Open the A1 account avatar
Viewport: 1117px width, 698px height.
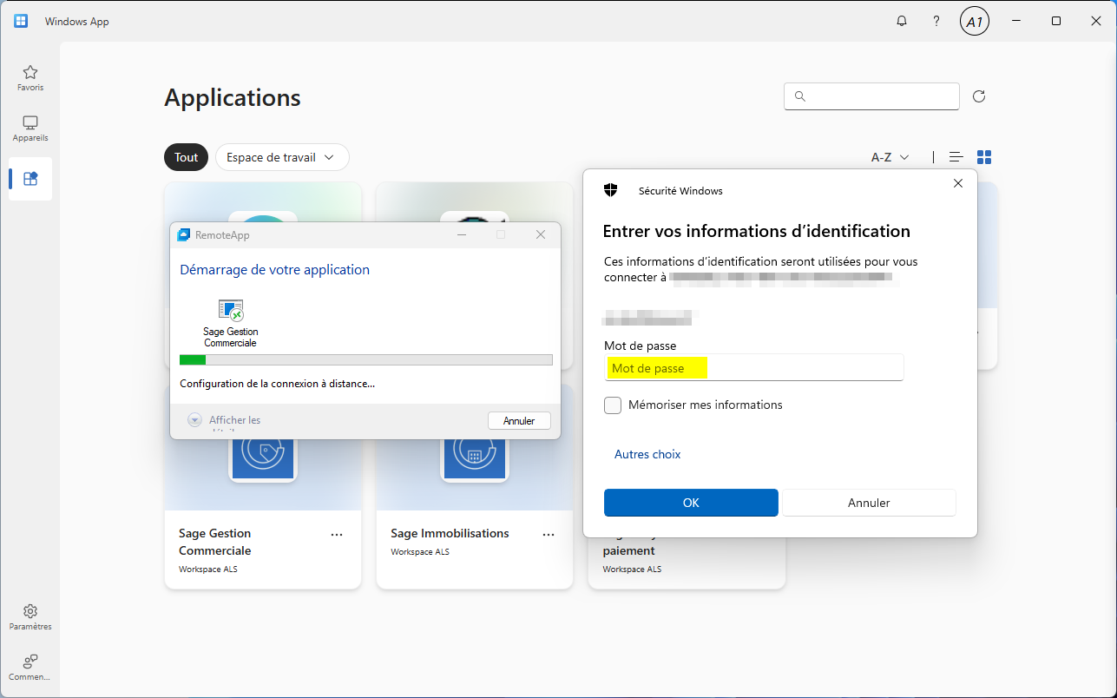click(975, 22)
